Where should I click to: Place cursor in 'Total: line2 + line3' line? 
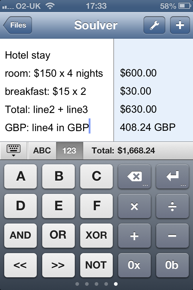[46, 109]
